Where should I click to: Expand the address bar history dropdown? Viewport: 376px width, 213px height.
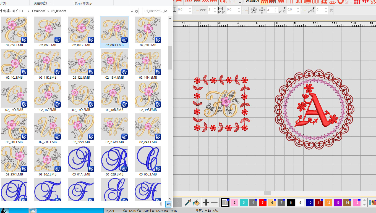pos(132,11)
